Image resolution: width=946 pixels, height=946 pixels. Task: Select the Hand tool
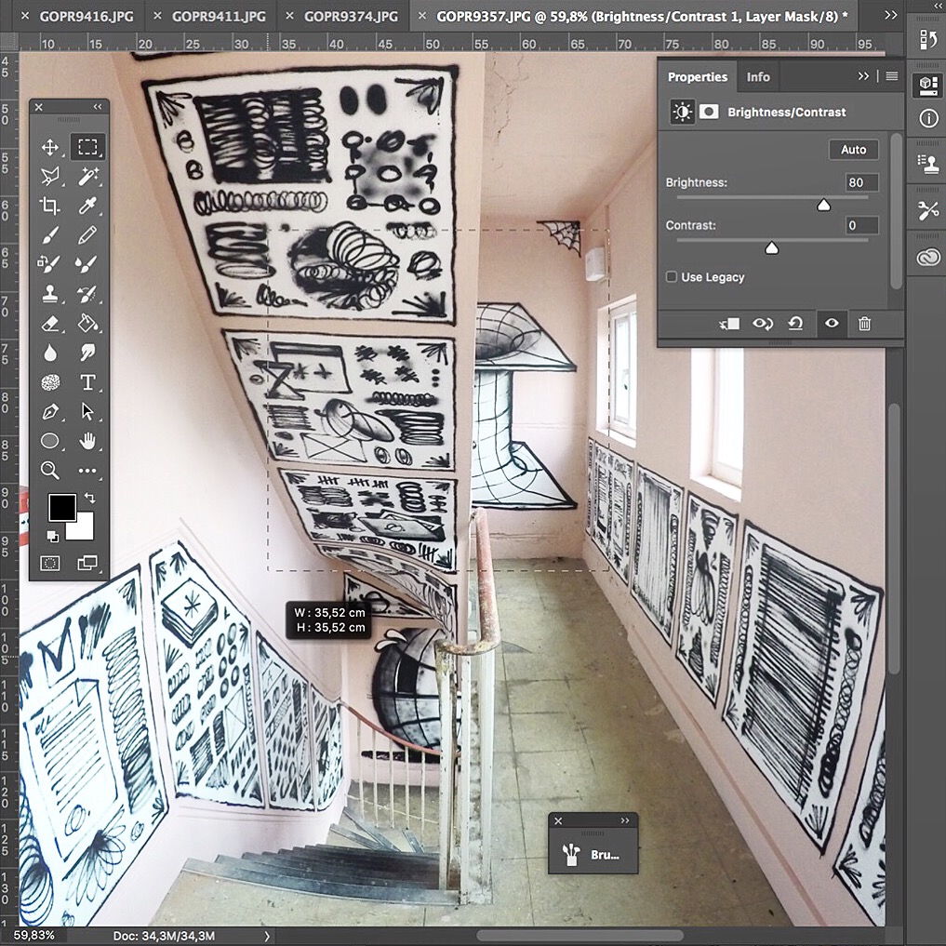pos(87,441)
